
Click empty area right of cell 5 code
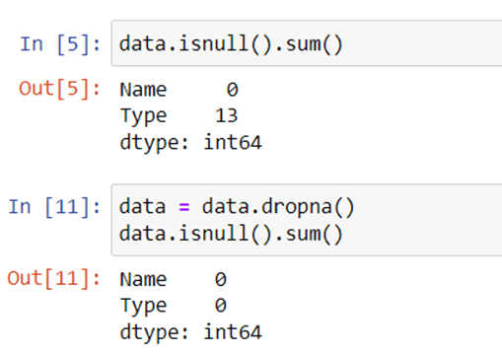click(x=422, y=43)
